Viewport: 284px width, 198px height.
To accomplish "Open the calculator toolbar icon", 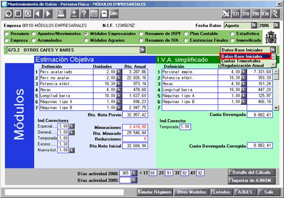I will 94,14.
